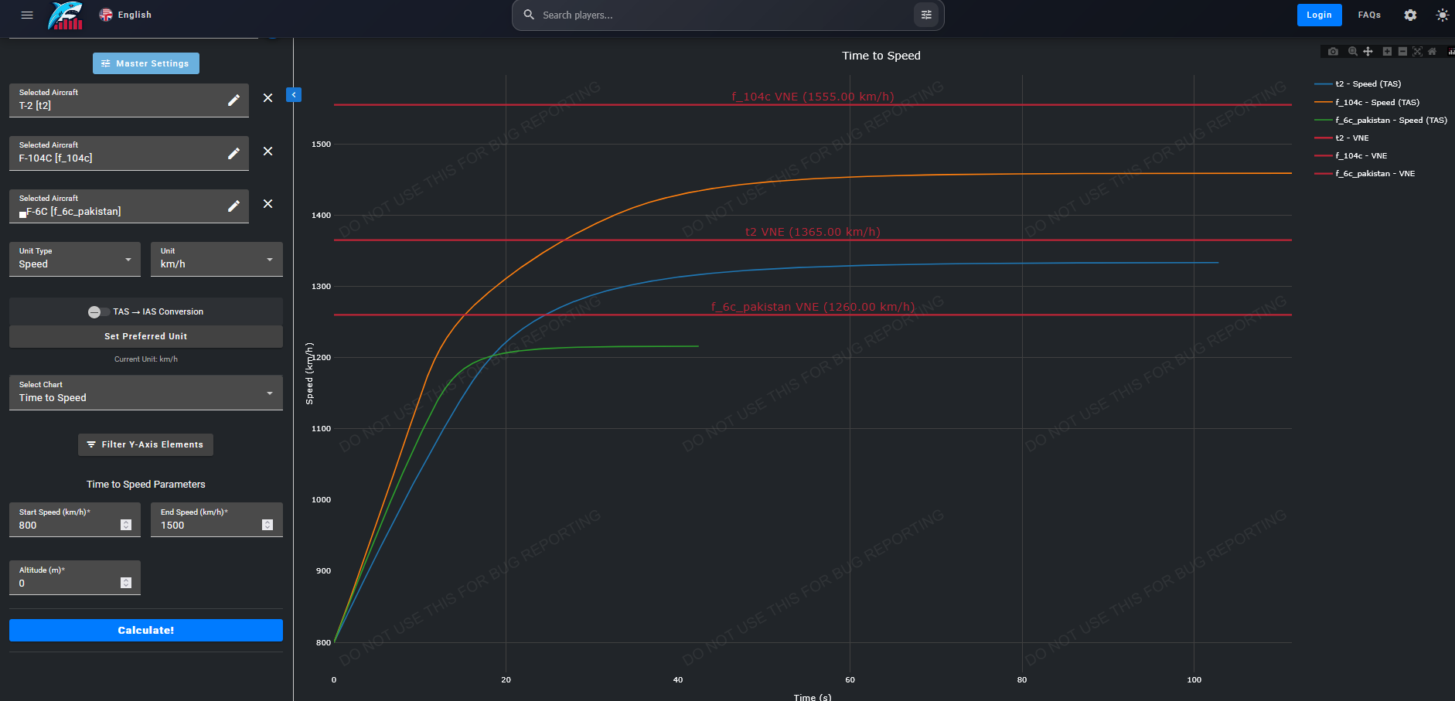The image size is (1455, 701).
Task: Click the Calculate! button
Action: tap(146, 631)
